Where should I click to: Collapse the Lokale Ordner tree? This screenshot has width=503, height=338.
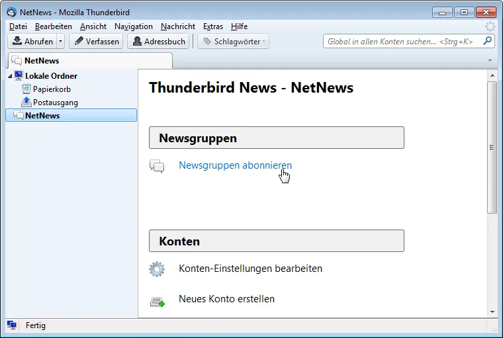pyautogui.click(x=10, y=76)
